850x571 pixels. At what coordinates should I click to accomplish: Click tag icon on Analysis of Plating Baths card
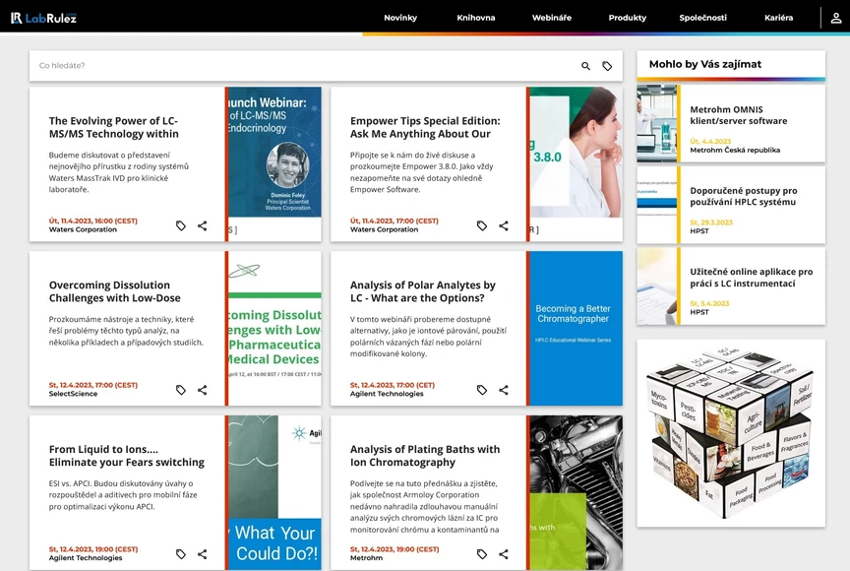pos(482,554)
